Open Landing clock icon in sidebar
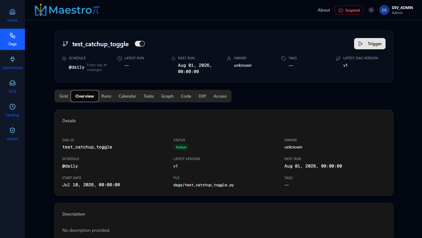Viewport: 422px width, 238px height. 12,107
